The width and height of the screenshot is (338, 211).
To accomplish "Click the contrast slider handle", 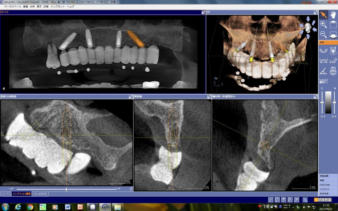I will [x=334, y=103].
